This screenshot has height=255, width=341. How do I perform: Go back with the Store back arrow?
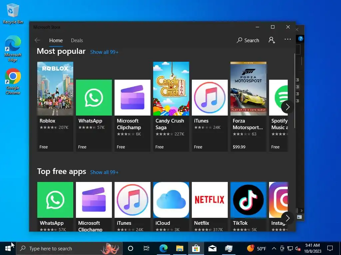click(37, 40)
